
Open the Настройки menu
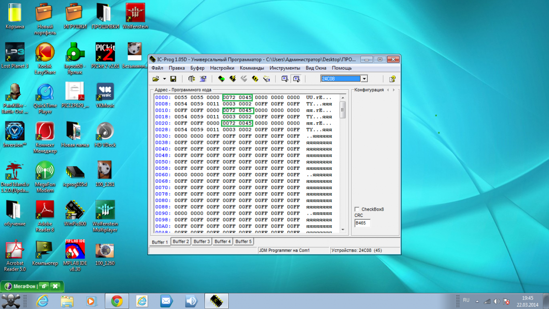click(222, 68)
